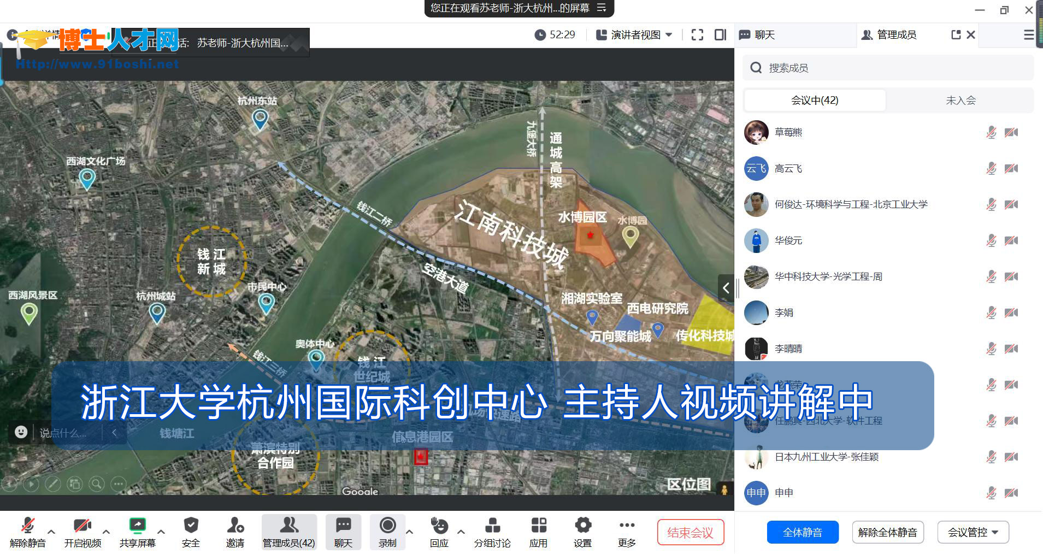This screenshot has width=1043, height=554.
Task: Click the Street View pegman icon
Action: 724,490
